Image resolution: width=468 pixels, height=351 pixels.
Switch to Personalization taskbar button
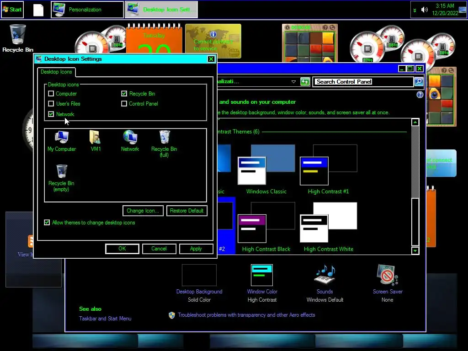pos(87,10)
